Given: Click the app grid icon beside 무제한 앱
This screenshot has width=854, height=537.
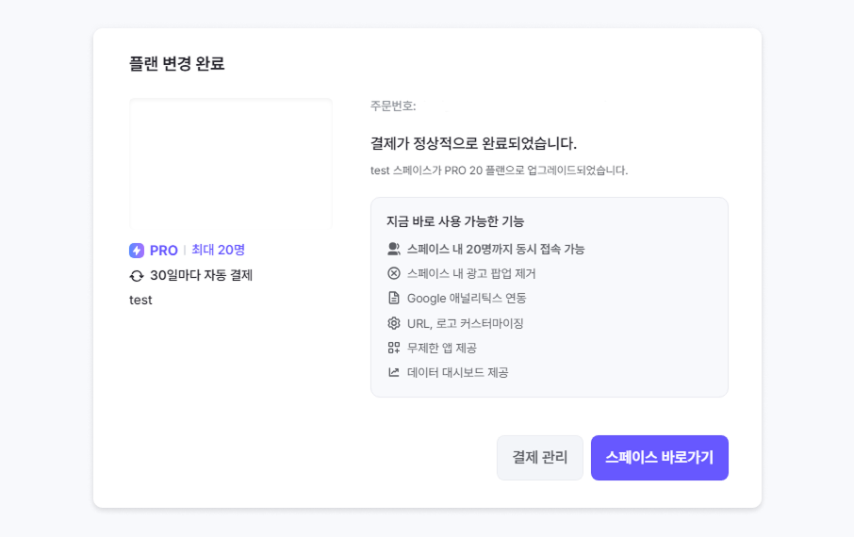Looking at the screenshot, I should pyautogui.click(x=394, y=348).
